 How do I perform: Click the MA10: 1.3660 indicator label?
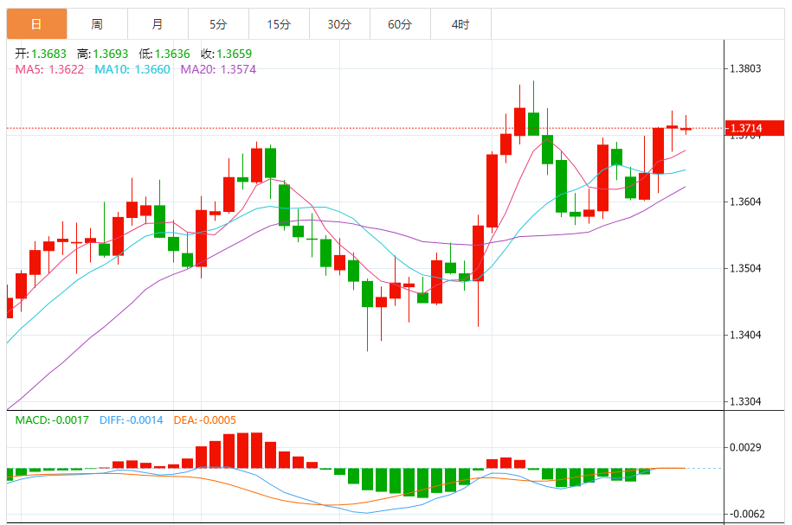(x=132, y=69)
